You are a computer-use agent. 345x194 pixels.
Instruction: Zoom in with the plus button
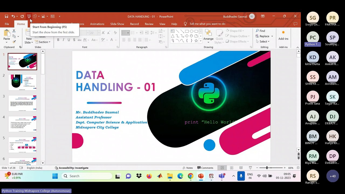point(284,168)
